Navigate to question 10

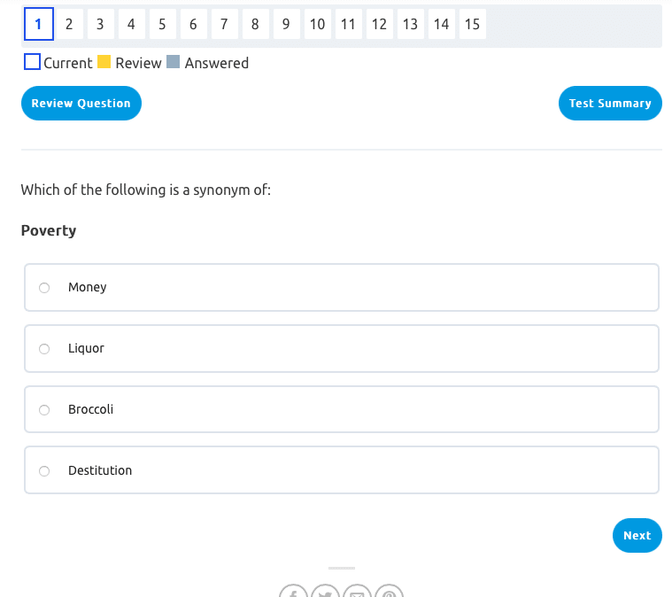click(x=317, y=25)
